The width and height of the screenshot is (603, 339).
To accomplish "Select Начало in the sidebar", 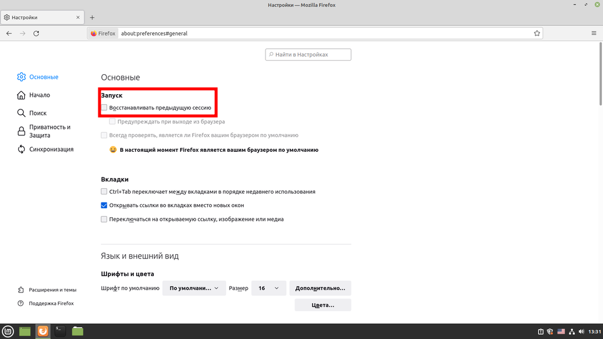I will (x=39, y=95).
